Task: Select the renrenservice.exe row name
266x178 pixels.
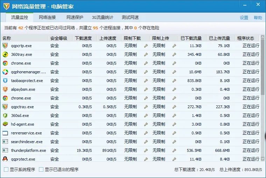Action: pos(26,133)
